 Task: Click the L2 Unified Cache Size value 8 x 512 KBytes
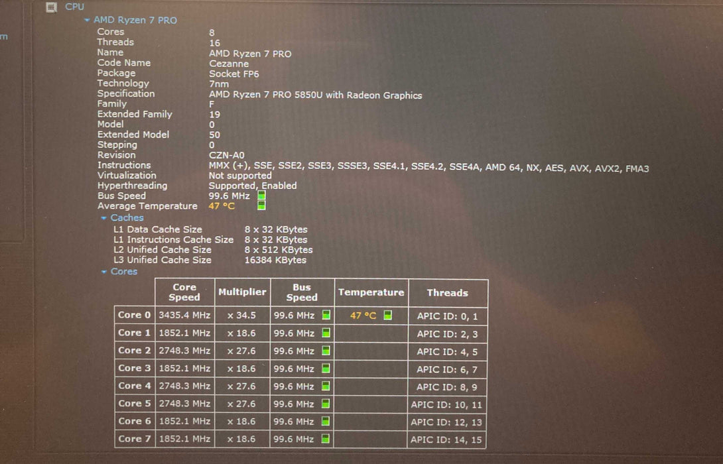click(x=279, y=250)
